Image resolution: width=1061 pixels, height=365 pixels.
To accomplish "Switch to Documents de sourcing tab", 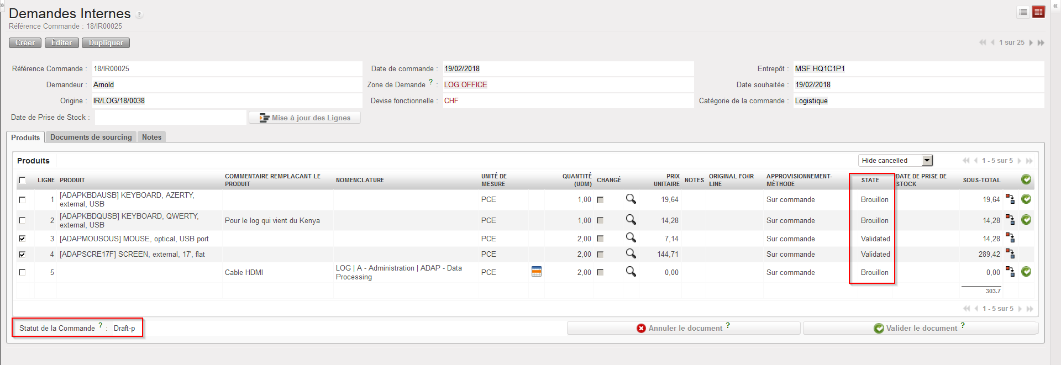I will coord(91,137).
